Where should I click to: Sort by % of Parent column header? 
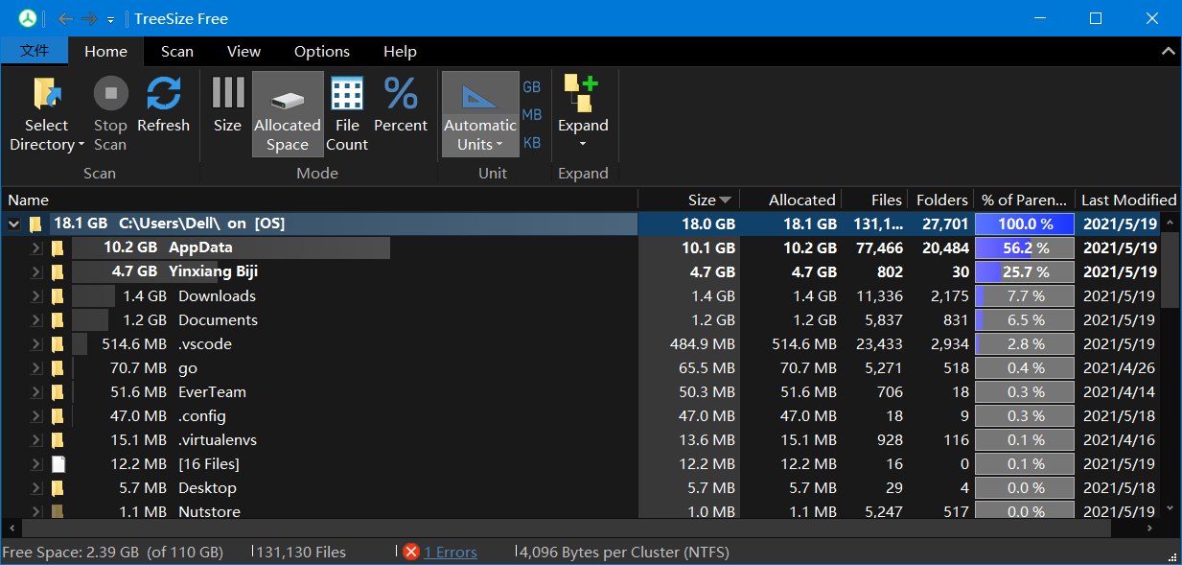point(1024,200)
